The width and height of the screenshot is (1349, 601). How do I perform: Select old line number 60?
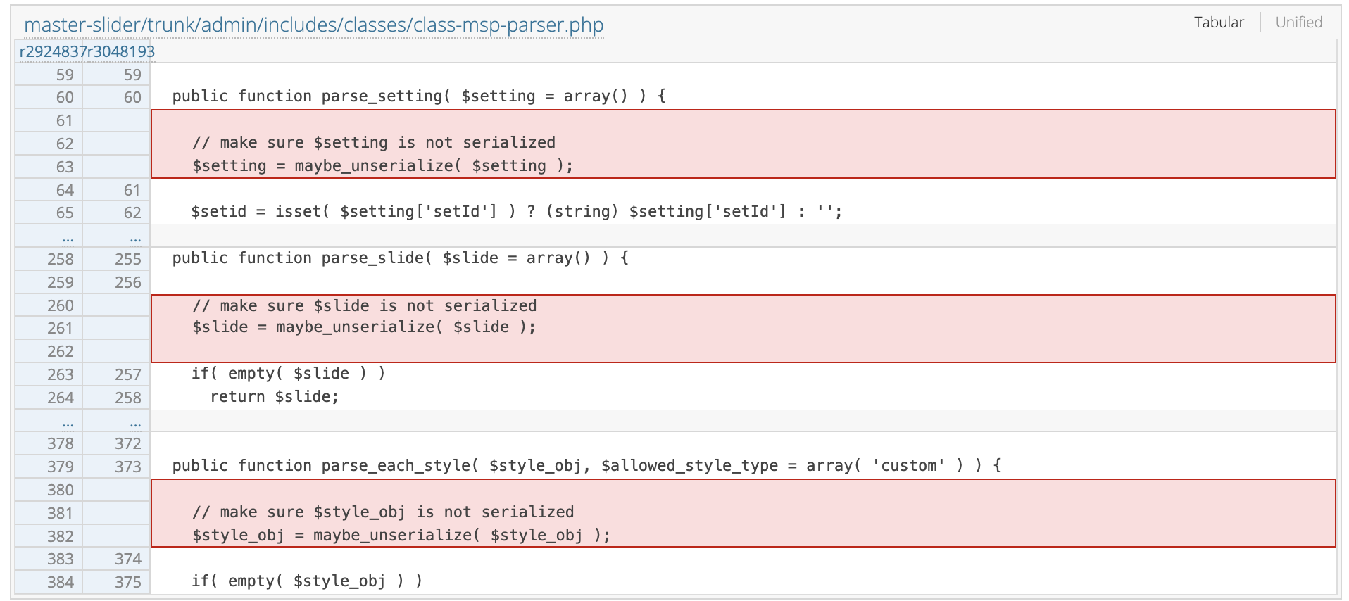click(x=65, y=97)
